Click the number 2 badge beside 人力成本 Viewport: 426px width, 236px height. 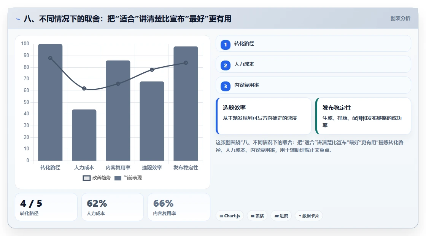(226, 65)
